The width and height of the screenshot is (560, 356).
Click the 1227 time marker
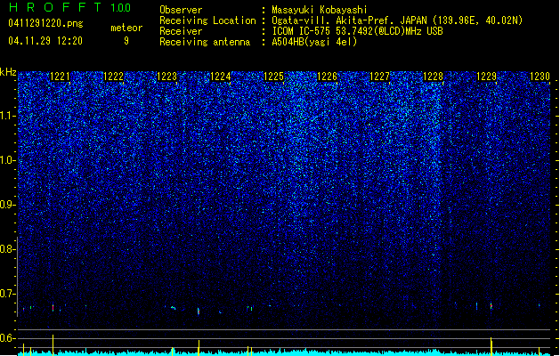(380, 77)
